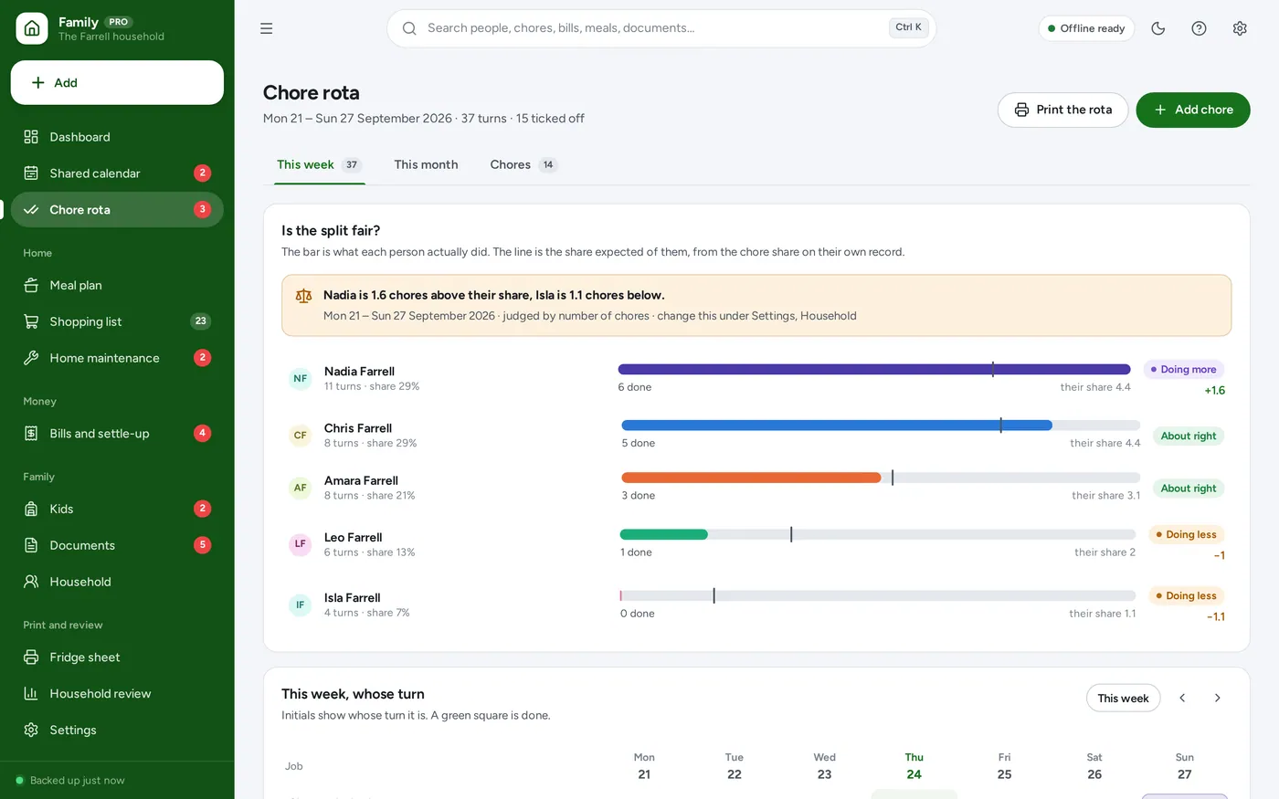
Task: Select Thursday 24 column header
Action: pyautogui.click(x=914, y=766)
